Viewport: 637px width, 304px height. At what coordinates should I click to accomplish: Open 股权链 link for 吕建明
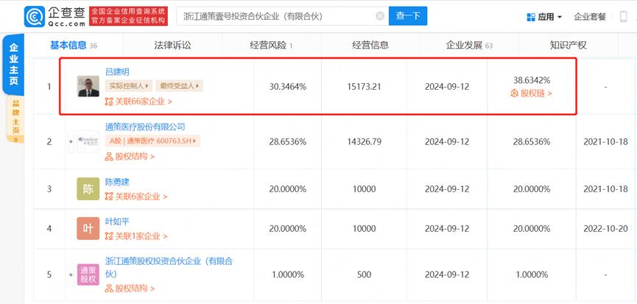coord(531,93)
